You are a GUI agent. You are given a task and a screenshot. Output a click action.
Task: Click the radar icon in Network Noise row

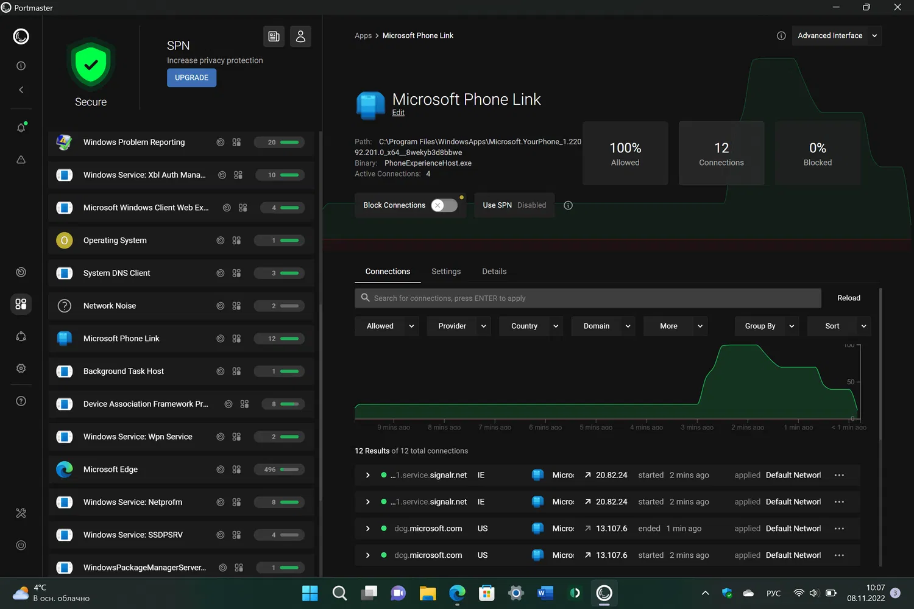click(x=221, y=306)
